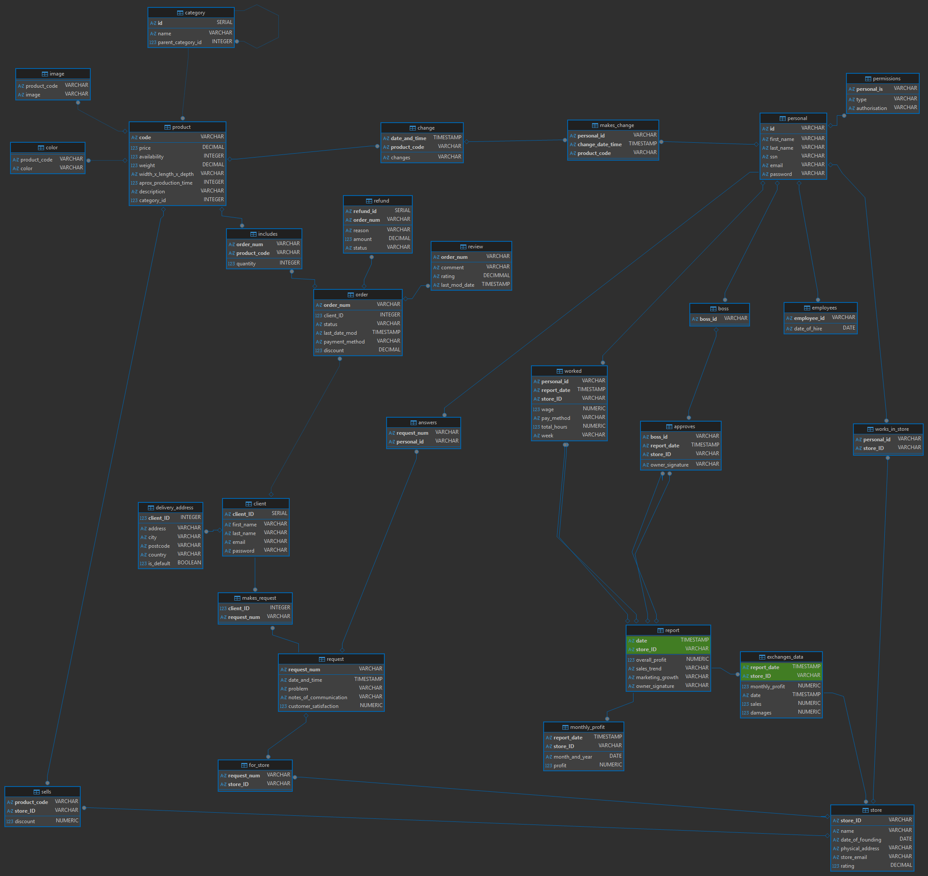Screen dimensions: 928x876
Task: Click the table icon next to product title
Action: [168, 127]
